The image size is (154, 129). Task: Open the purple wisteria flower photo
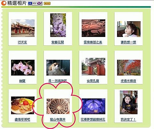(58, 25)
